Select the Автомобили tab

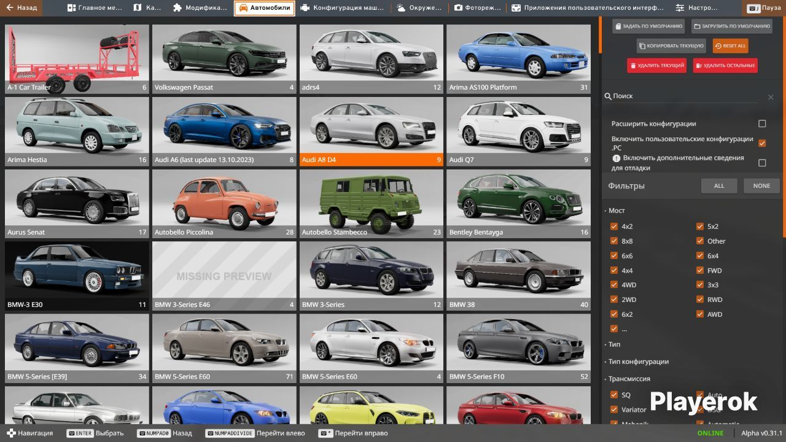(x=264, y=8)
